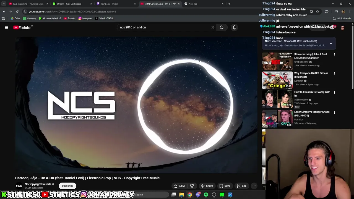
Task: Share the On & On video
Action: [x=207, y=186]
